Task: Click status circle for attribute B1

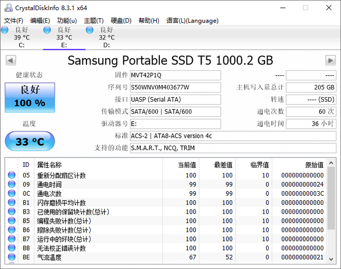Action: (12, 202)
